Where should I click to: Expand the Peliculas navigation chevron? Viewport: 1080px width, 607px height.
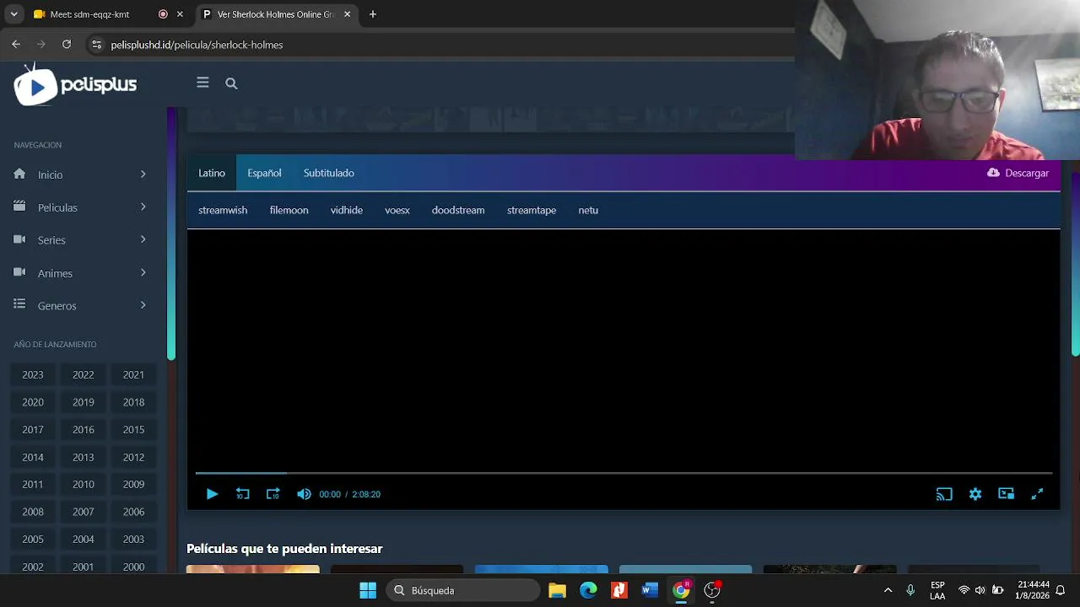click(x=143, y=207)
